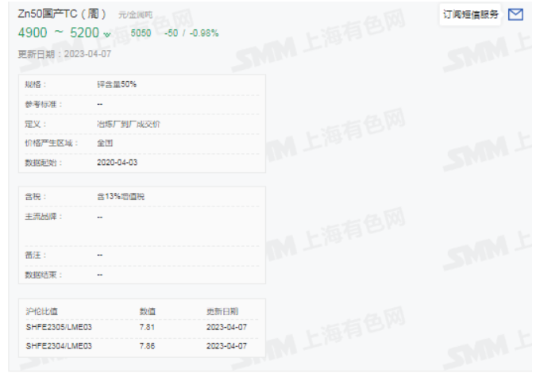Click the average price 5050

tap(141, 33)
